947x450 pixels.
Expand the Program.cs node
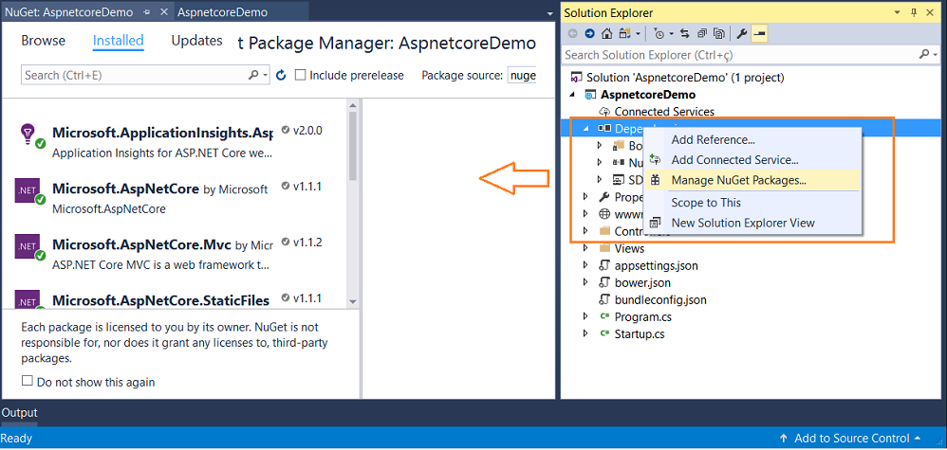pyautogui.click(x=585, y=316)
